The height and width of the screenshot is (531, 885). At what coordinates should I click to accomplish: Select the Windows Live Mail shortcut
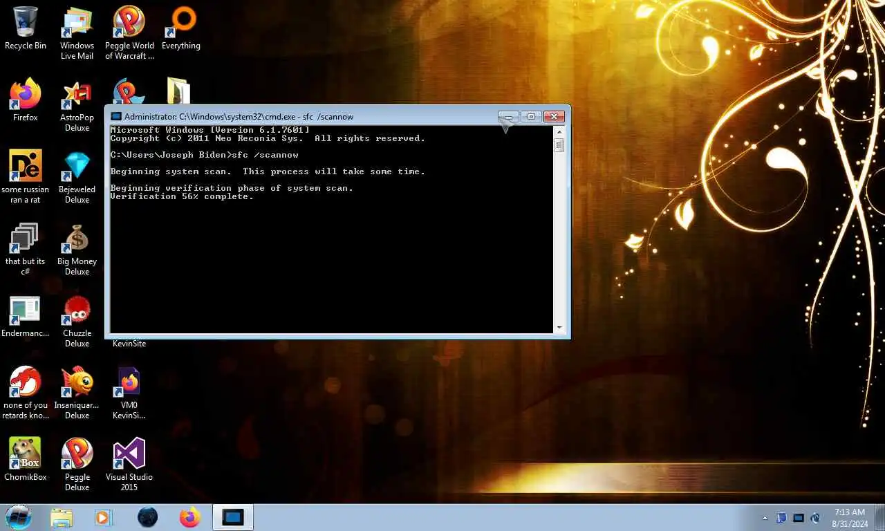coord(77,33)
